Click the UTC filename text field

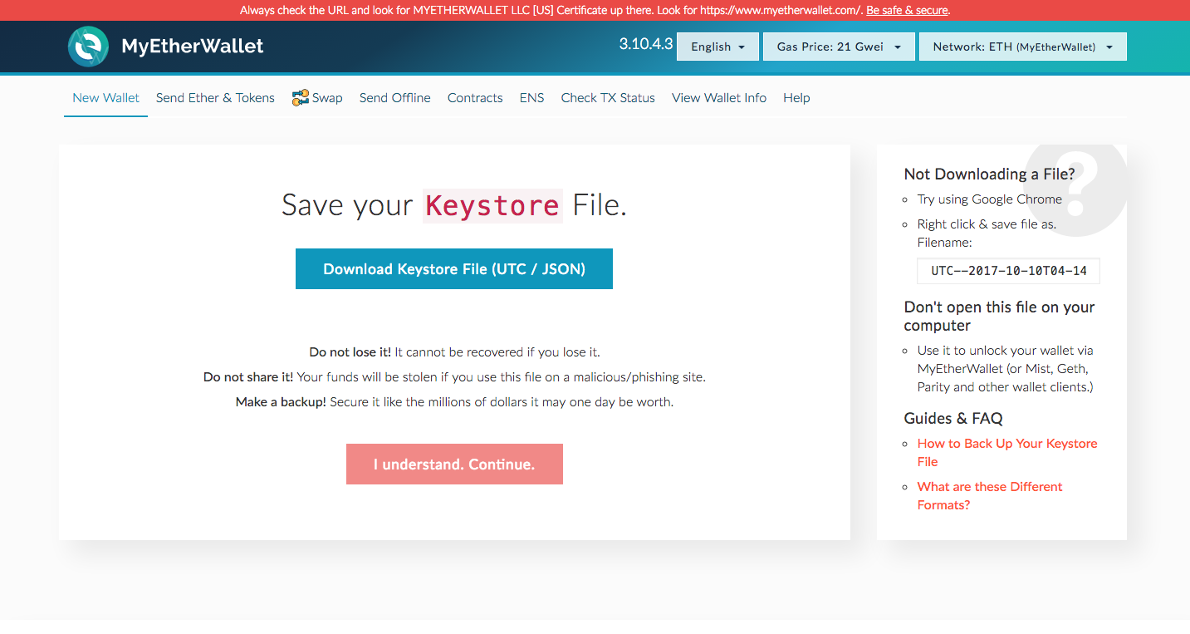[1008, 271]
